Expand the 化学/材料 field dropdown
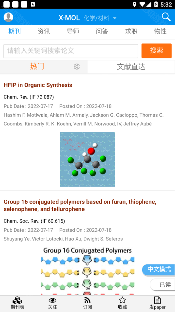Screen dimensions: 175x312 coord(100,18)
